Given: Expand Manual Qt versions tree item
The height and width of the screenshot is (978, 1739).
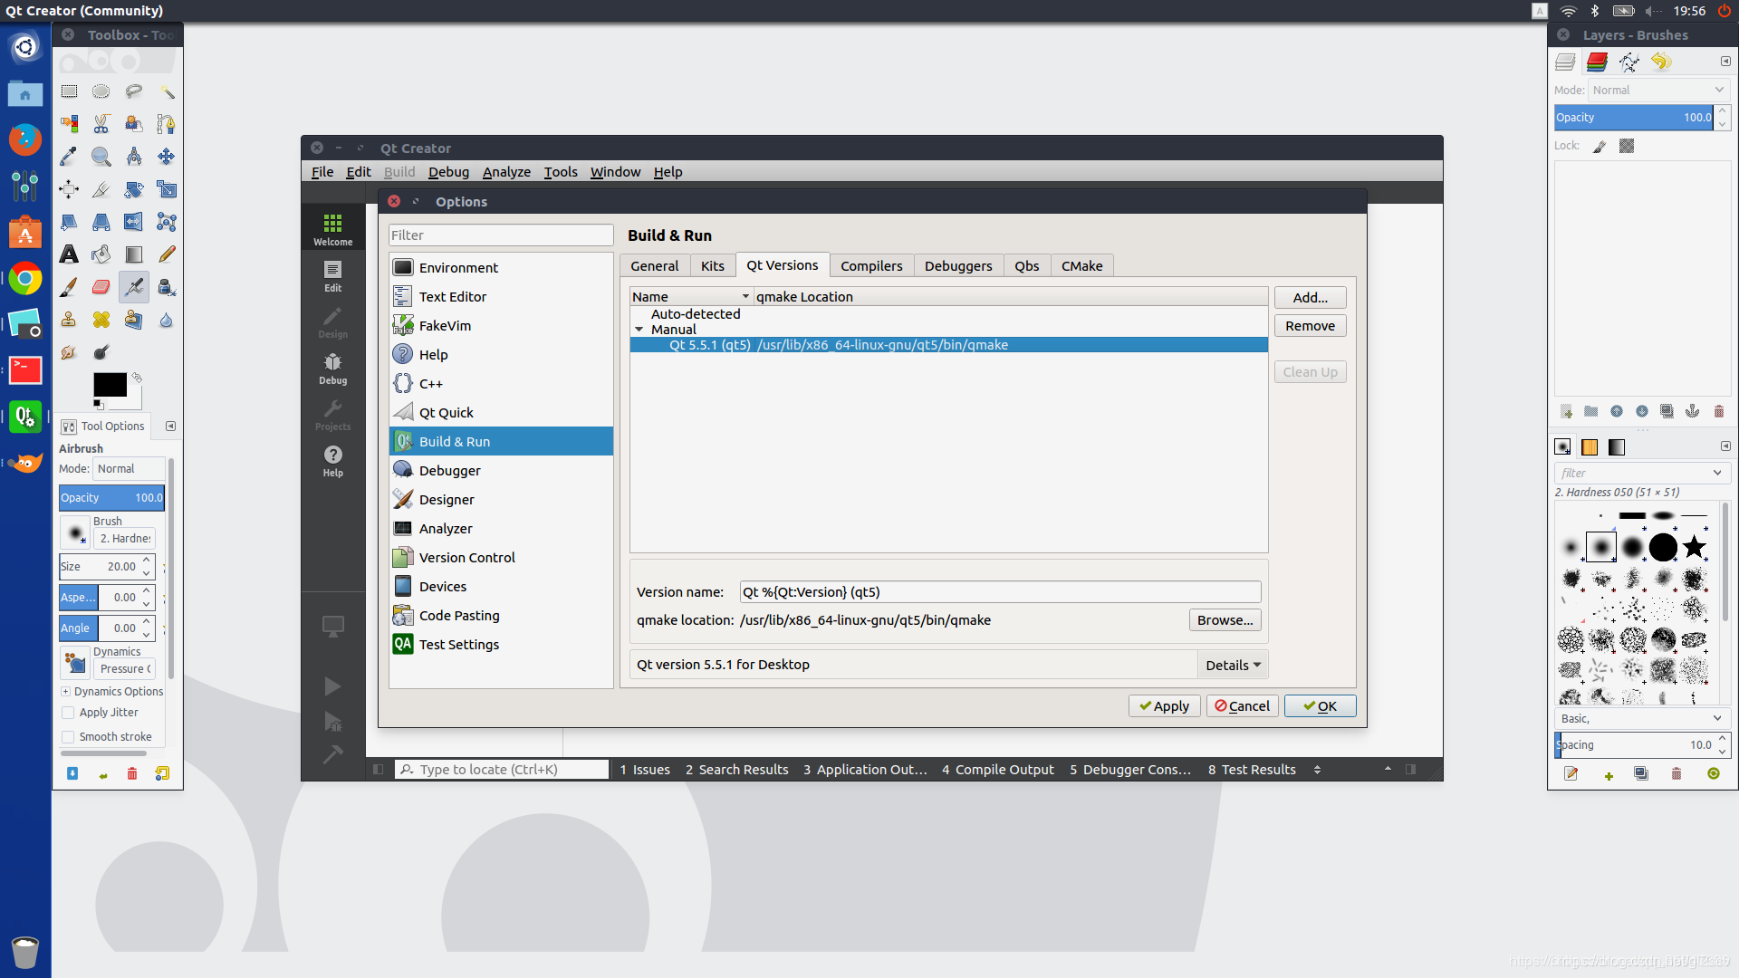Looking at the screenshot, I should pyautogui.click(x=638, y=330).
